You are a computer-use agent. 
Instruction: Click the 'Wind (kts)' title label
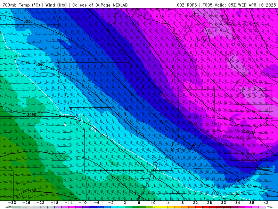click(x=56, y=5)
